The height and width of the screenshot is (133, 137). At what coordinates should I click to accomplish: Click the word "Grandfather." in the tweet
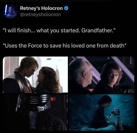point(98,31)
